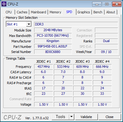The height and width of the screenshot is (122, 123).
Task: Click the Part Number label
Action: pyautogui.click(x=22, y=47)
